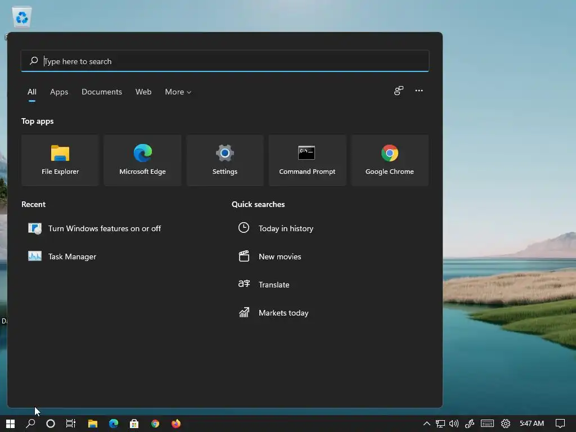The height and width of the screenshot is (432, 576).
Task: Click the 5:47 AM clock
Action: tap(532, 424)
